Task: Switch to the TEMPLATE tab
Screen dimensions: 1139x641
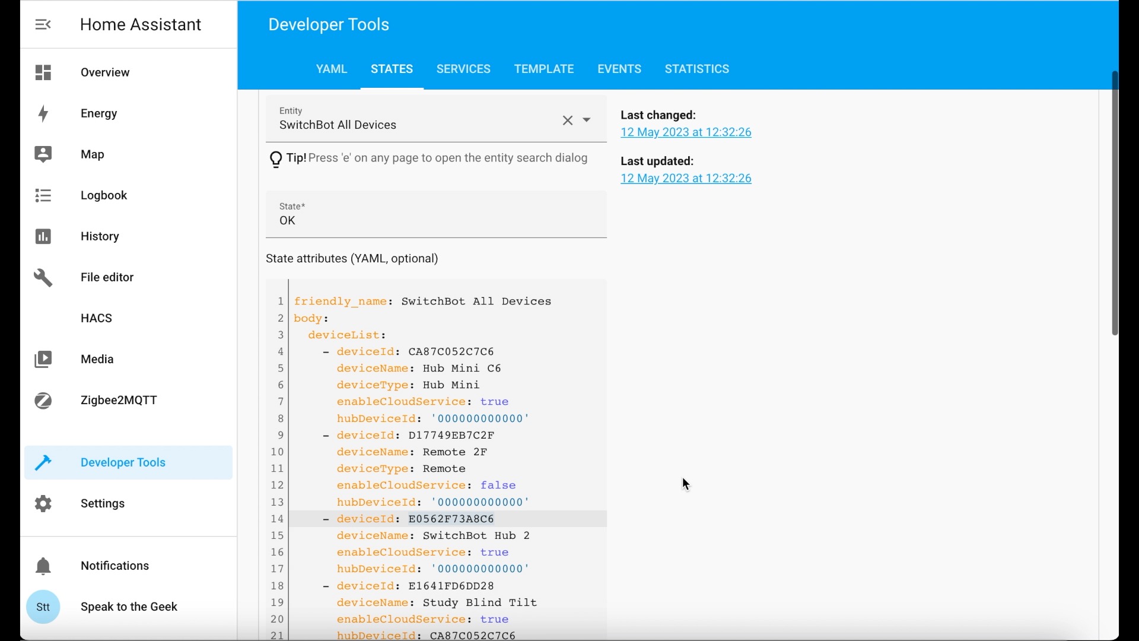Action: 543,69
